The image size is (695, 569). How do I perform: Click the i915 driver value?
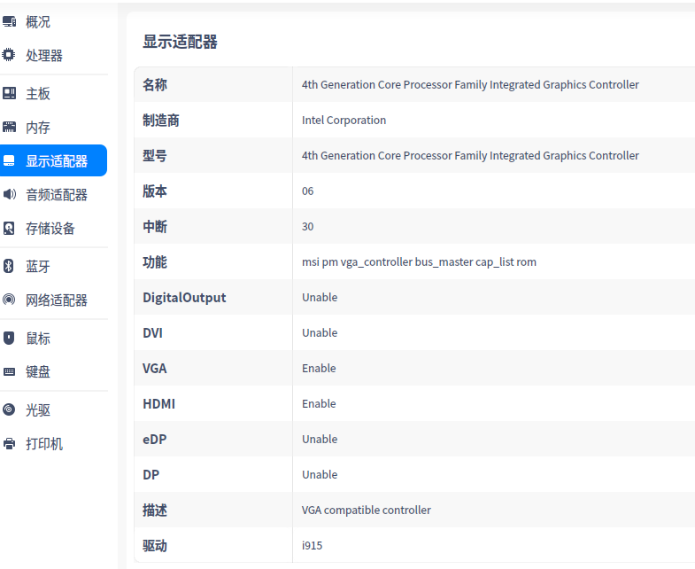pyautogui.click(x=312, y=545)
